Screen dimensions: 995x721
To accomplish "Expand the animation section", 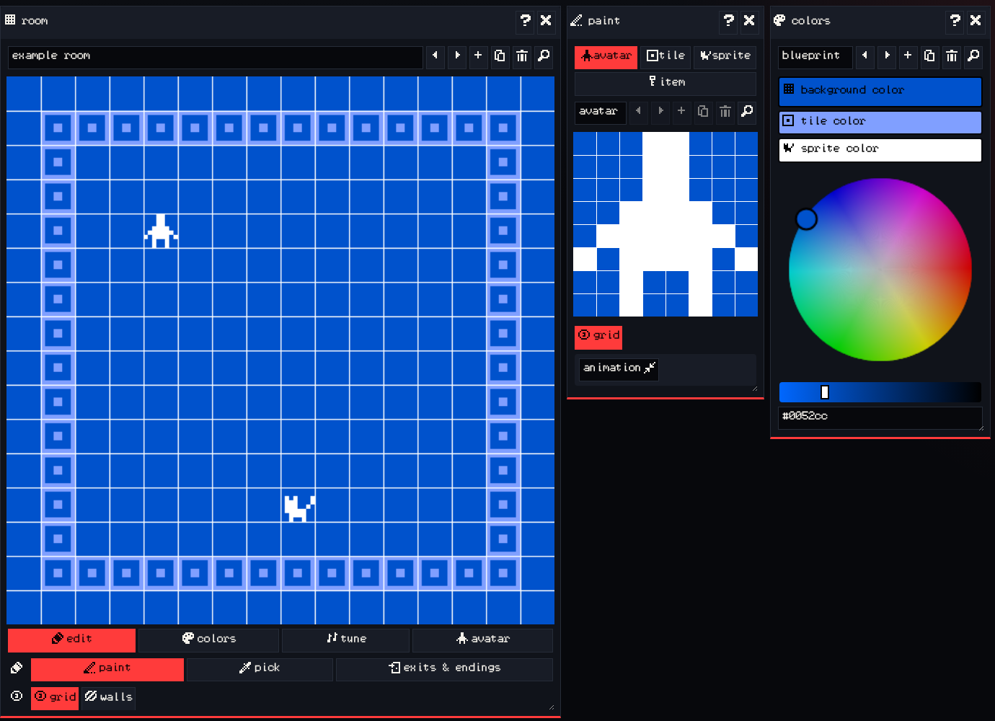I will 619,368.
